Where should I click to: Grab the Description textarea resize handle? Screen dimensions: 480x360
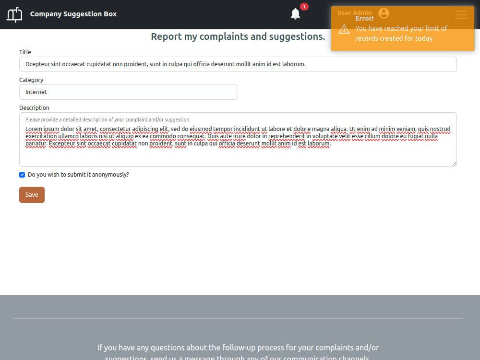[454, 164]
